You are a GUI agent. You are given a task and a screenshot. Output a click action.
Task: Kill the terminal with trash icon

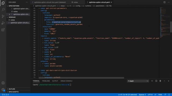[x=160, y=81]
